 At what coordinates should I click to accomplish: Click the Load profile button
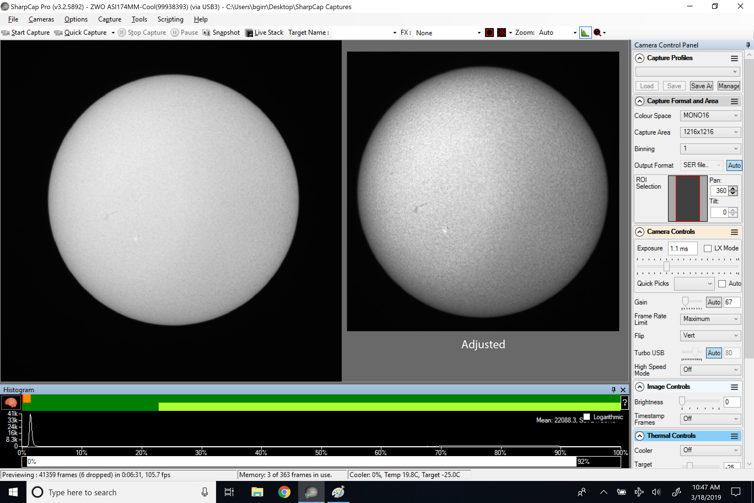point(647,86)
